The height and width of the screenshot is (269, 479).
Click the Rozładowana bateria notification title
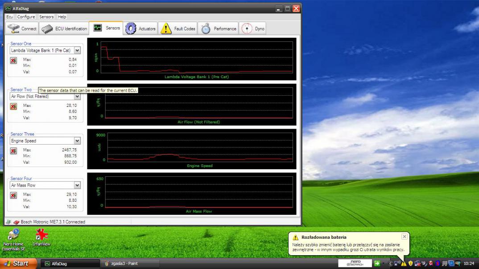[x=324, y=237]
